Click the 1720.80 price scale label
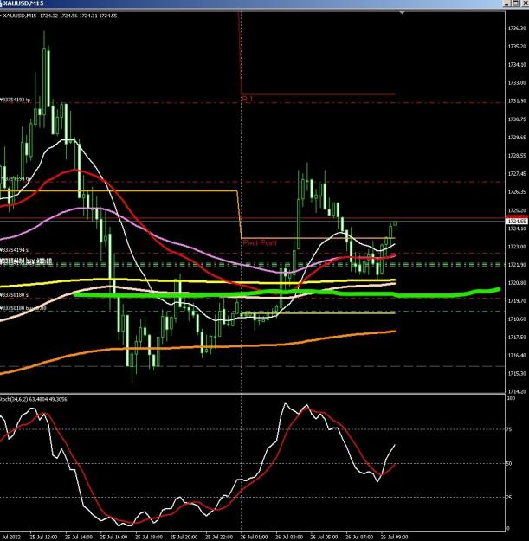The height and width of the screenshot is (541, 529). coord(517,283)
